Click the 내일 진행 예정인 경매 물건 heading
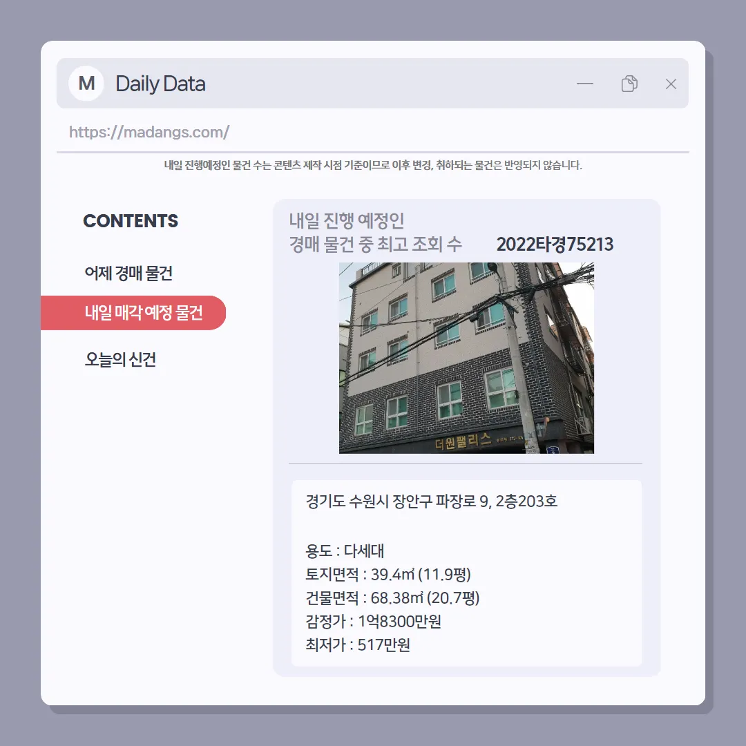Screen dimensions: 746x746 pos(375,232)
